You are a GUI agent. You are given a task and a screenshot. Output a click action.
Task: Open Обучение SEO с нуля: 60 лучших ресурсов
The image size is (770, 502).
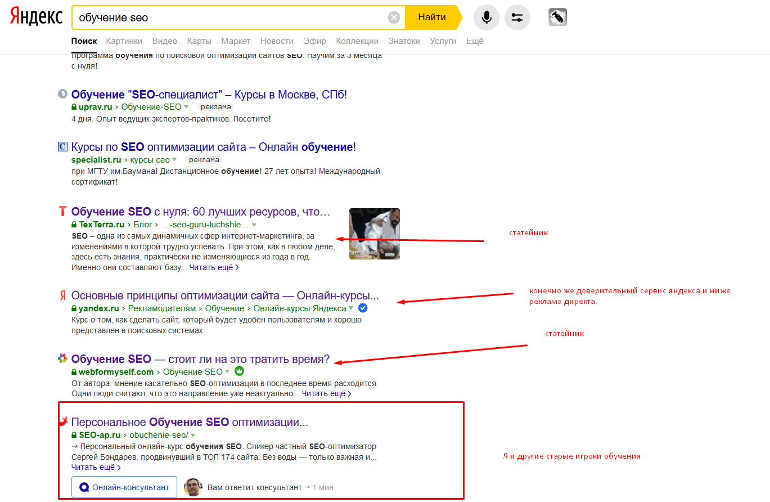[201, 212]
